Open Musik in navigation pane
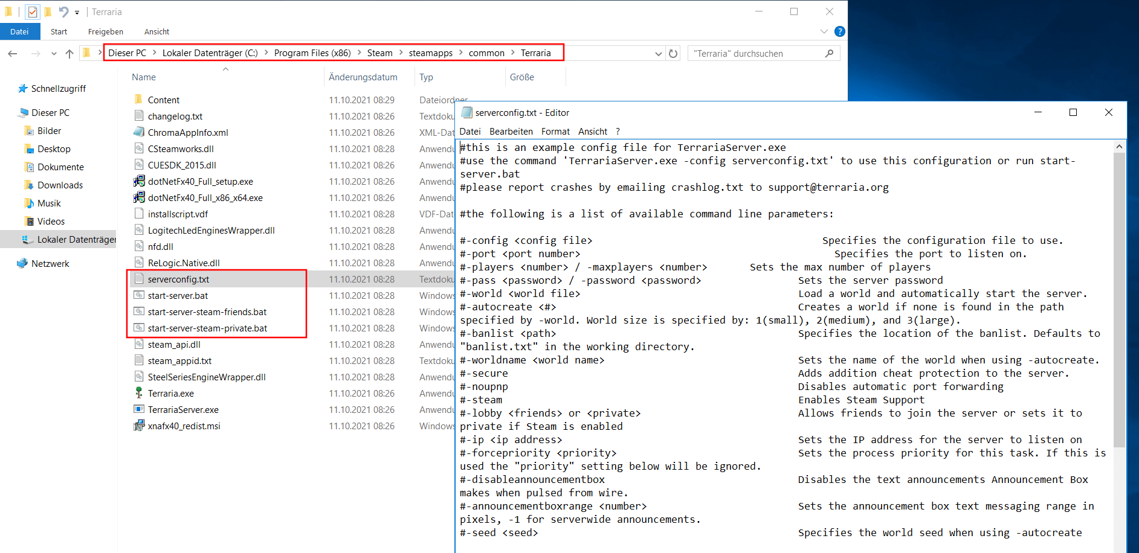The width and height of the screenshot is (1139, 553). pos(49,203)
